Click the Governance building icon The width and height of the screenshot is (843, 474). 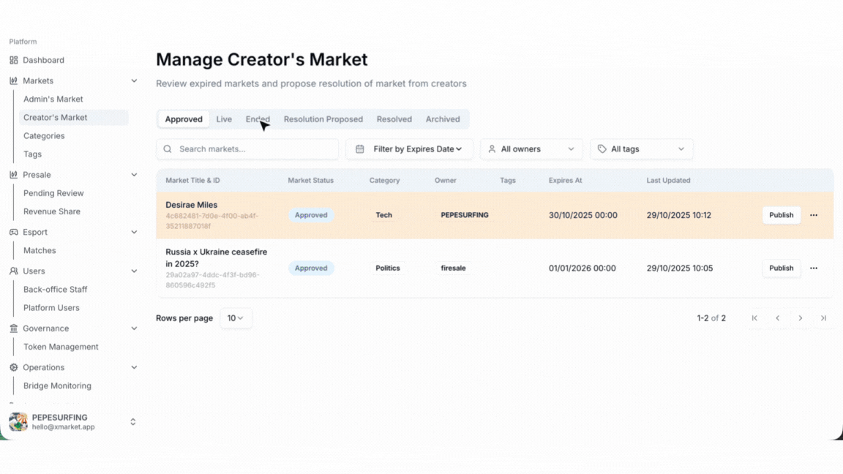tap(14, 328)
